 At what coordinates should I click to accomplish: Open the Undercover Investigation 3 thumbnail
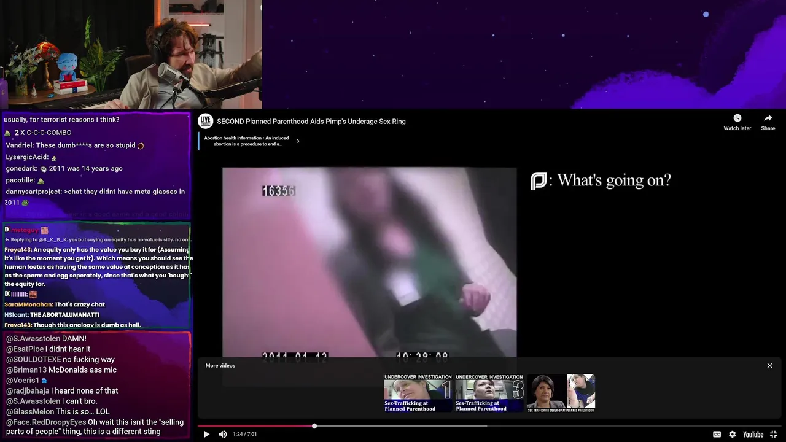coord(489,393)
